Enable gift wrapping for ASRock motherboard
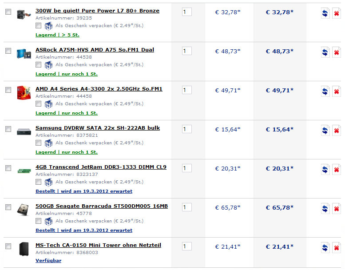Screen dimensions: 345x270 tap(38, 65)
